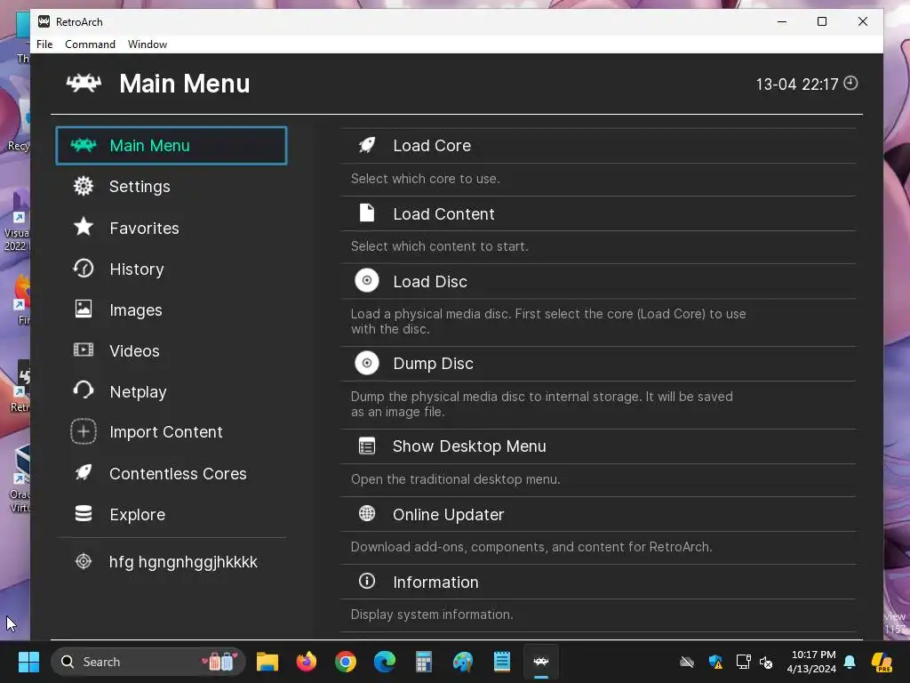Click the Settings gear icon in sidebar
The image size is (910, 683).
point(84,186)
